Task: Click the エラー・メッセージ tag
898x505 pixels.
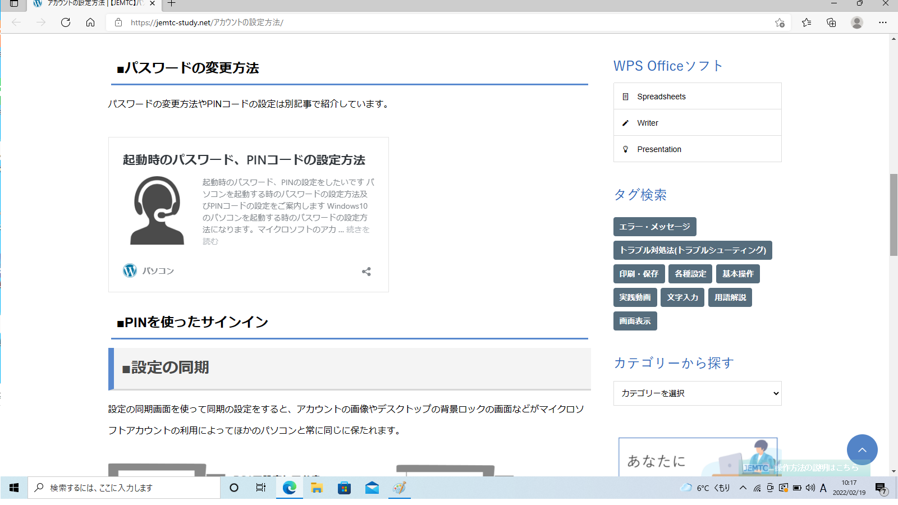Action: click(654, 227)
